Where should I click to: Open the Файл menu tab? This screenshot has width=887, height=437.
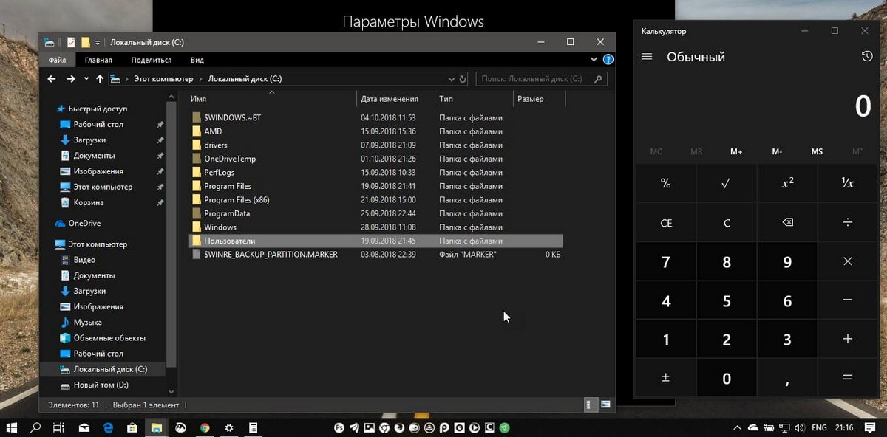tap(57, 60)
